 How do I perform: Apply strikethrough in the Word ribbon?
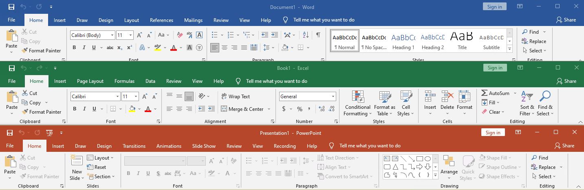point(110,47)
